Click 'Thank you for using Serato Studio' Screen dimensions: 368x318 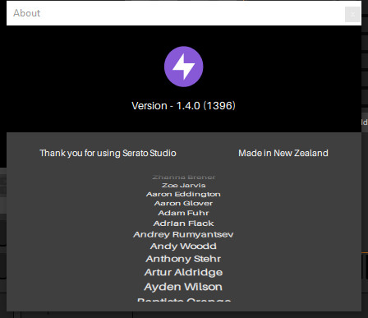108,153
